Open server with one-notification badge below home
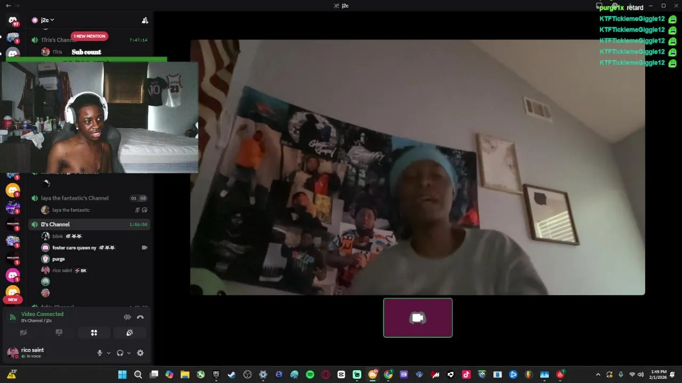This screenshot has width=682, height=383. 13,37
